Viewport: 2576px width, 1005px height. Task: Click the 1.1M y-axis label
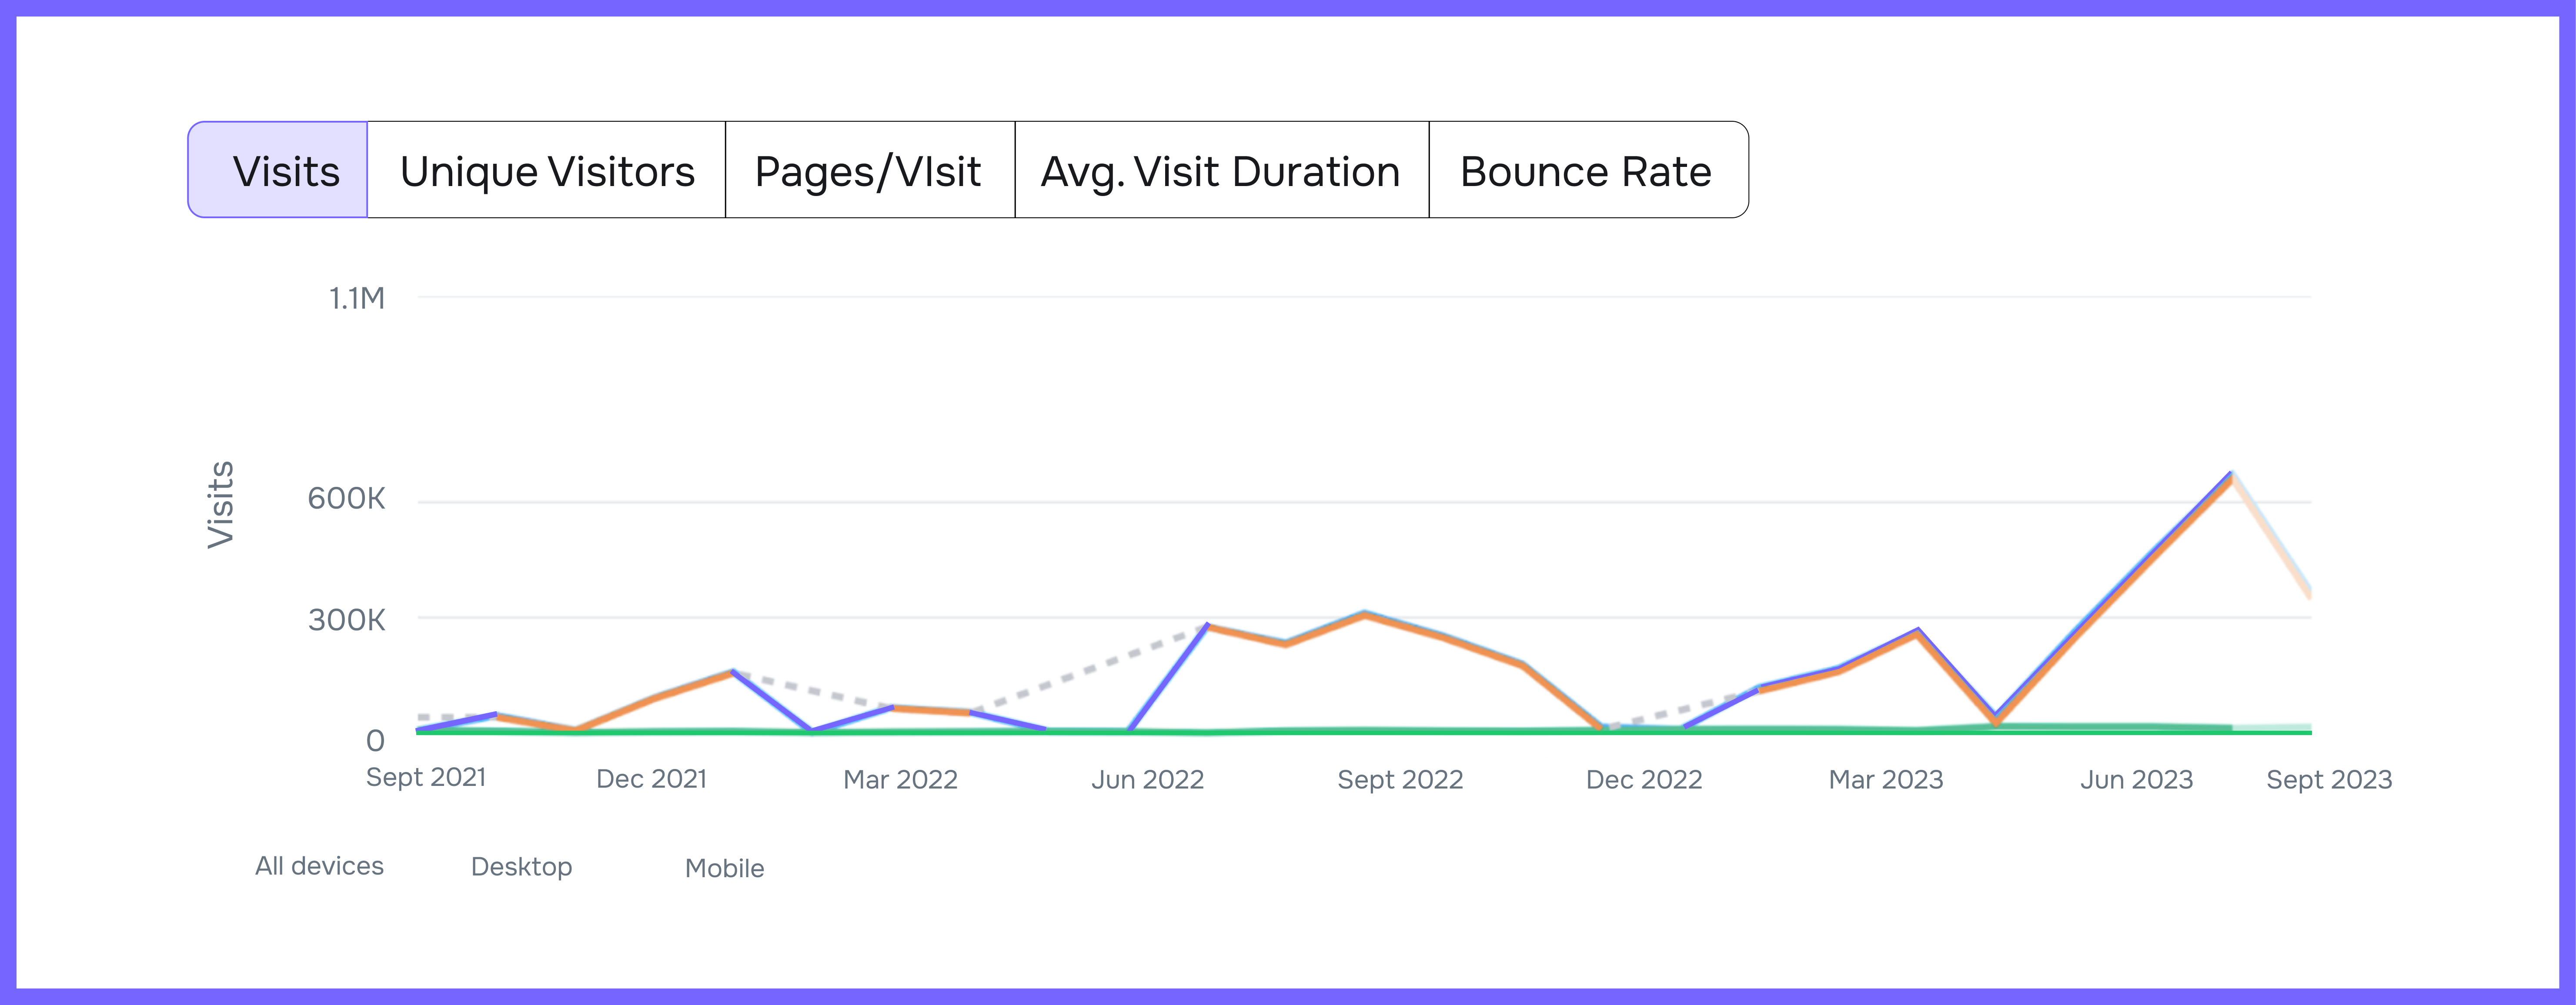pos(357,298)
